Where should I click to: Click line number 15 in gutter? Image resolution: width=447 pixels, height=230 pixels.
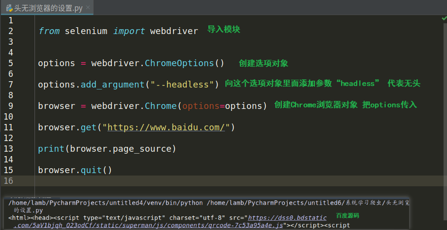click(x=9, y=170)
